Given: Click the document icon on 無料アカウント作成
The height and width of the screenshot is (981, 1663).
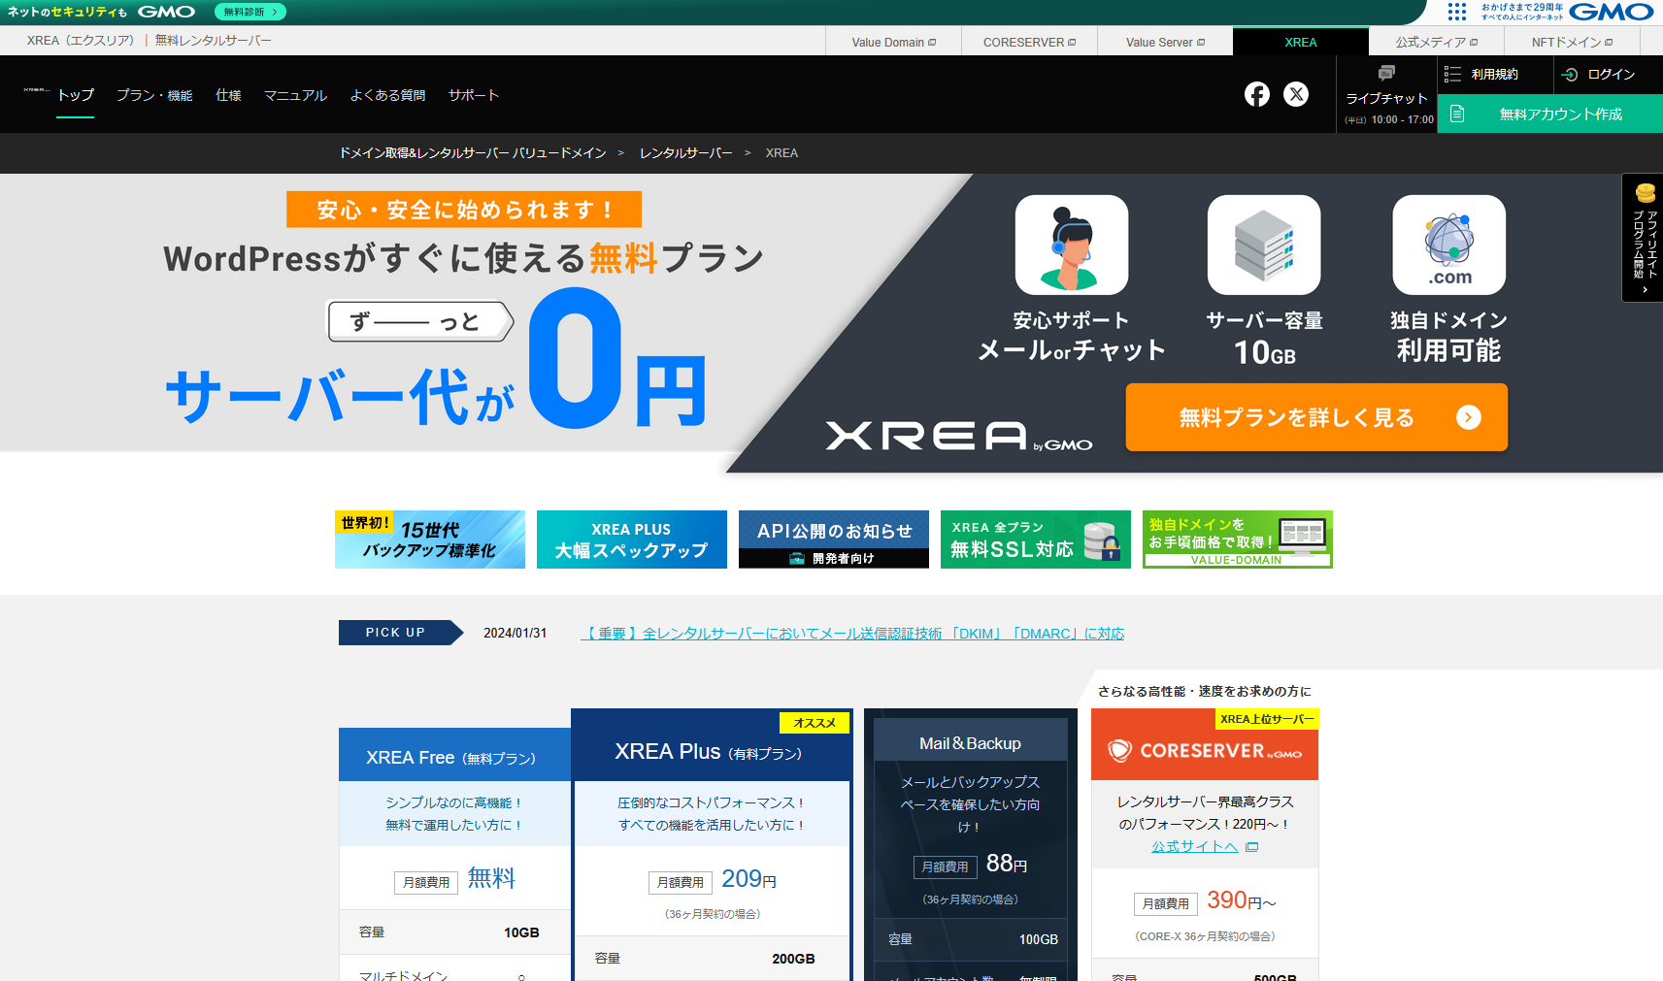Looking at the screenshot, I should [x=1459, y=114].
